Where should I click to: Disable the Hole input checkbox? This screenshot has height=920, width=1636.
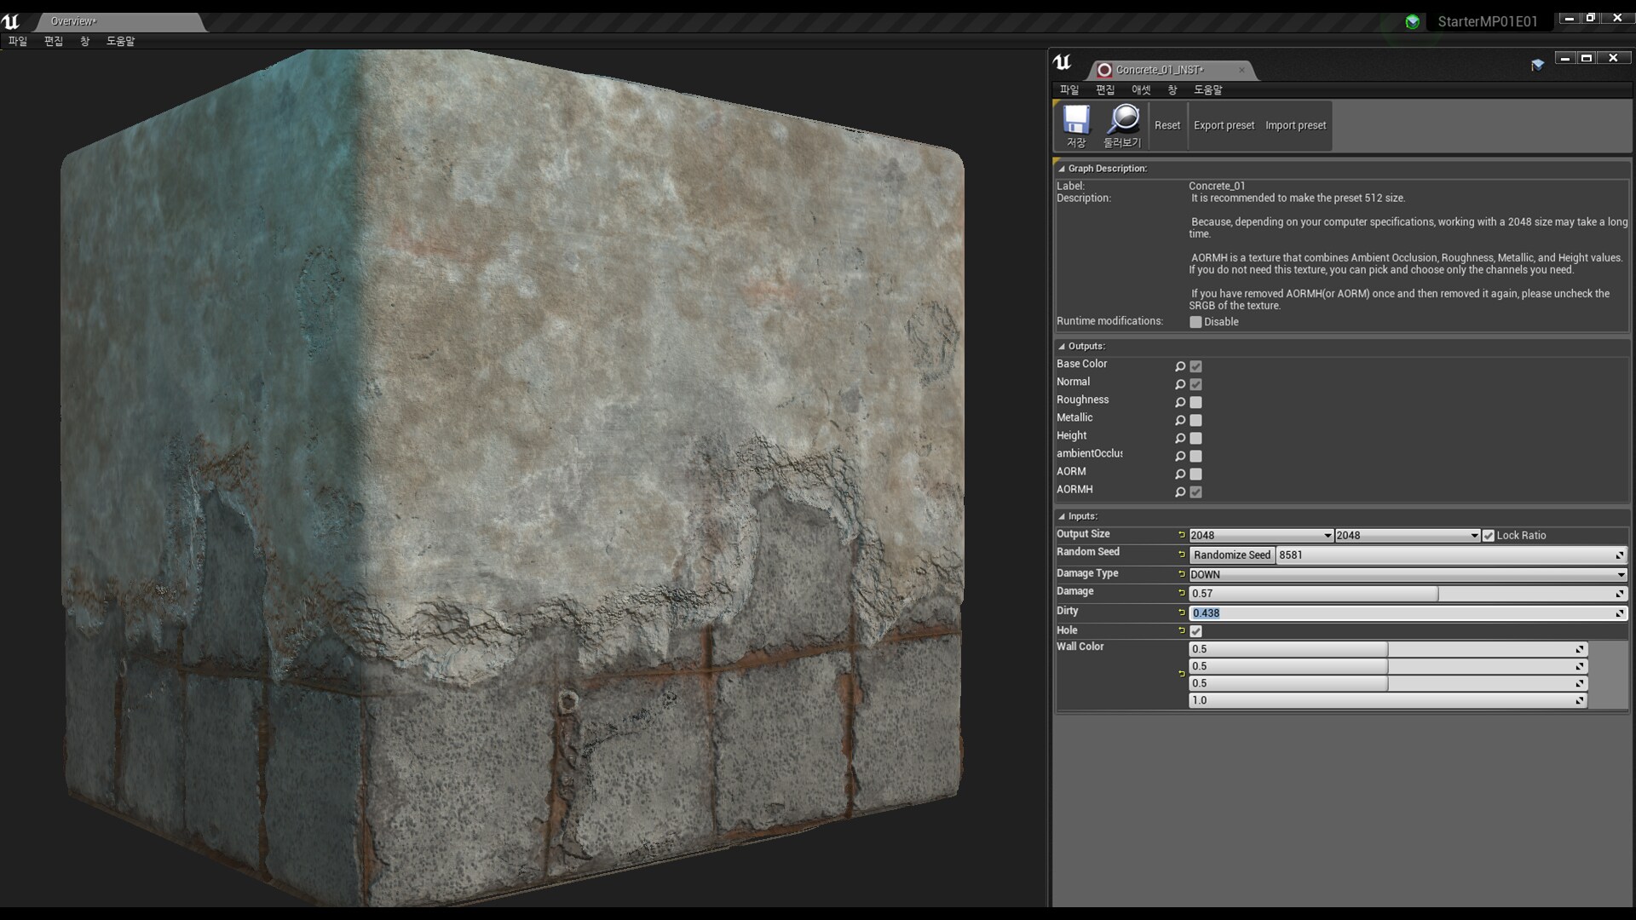pos(1196,631)
